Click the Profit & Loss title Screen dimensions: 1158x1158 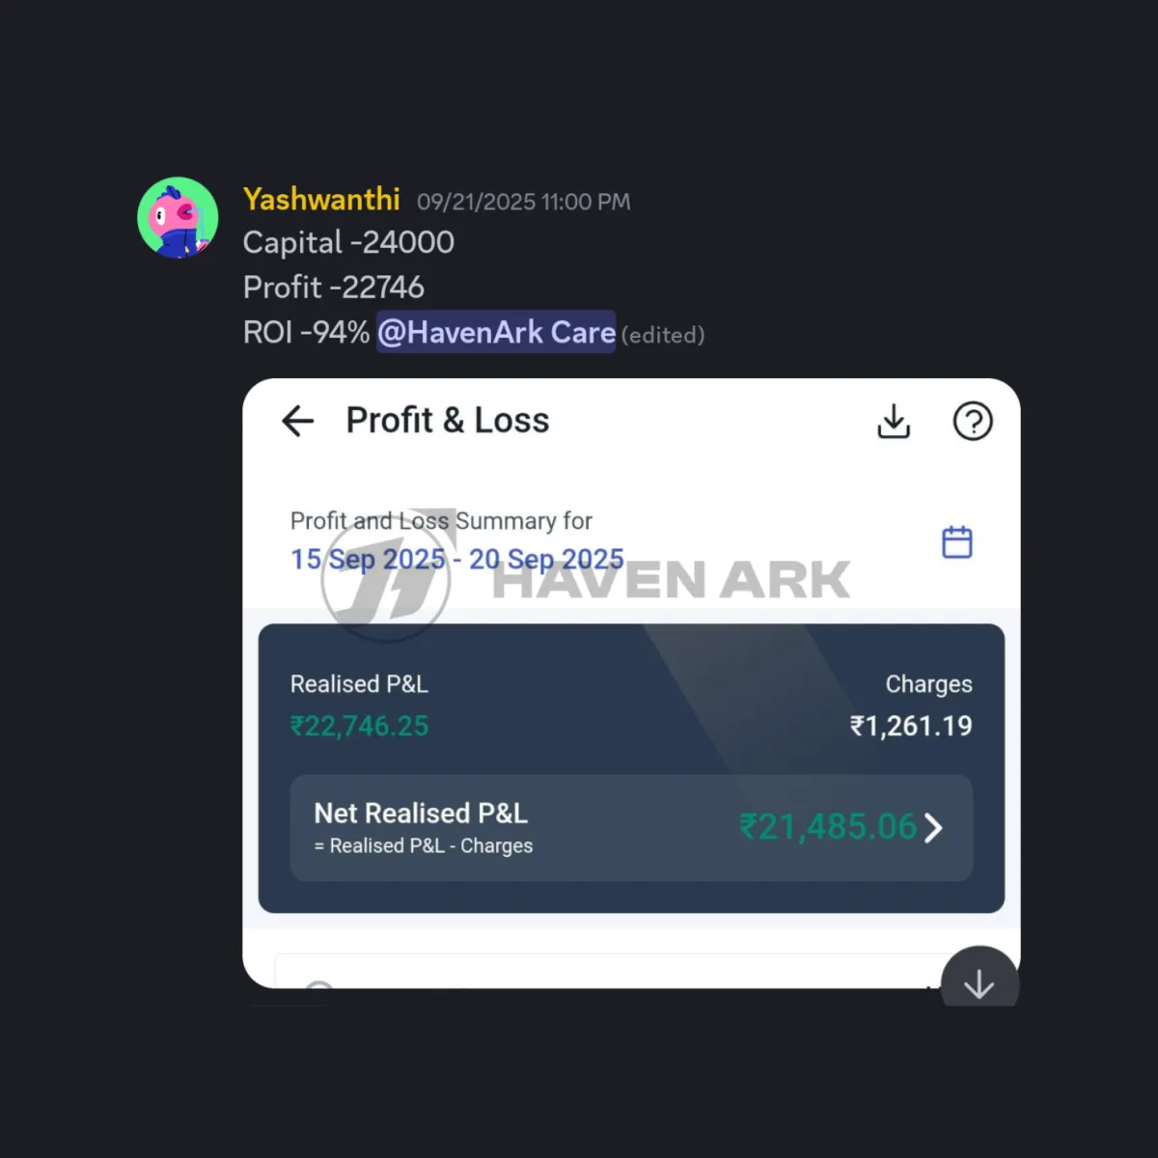[x=448, y=421]
